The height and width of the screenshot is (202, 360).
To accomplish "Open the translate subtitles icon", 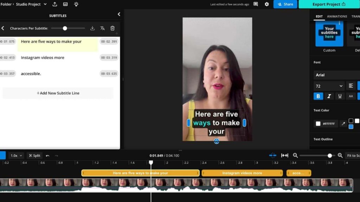I will point(102,28).
